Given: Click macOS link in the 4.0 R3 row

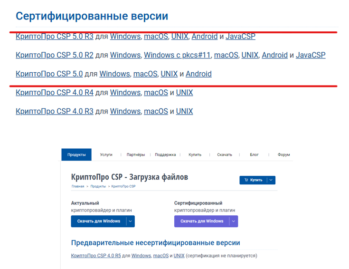Looking at the screenshot, I should tap(156, 111).
